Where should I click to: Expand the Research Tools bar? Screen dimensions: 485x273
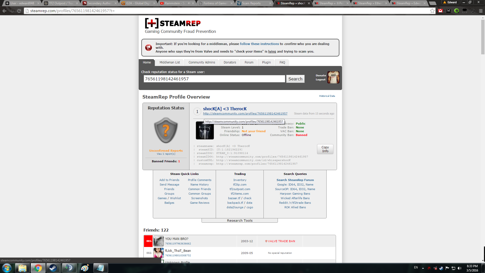coord(239,220)
